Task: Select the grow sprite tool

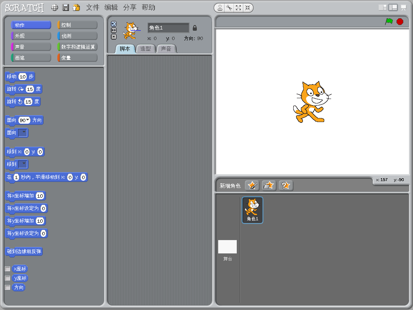Action: (x=238, y=7)
